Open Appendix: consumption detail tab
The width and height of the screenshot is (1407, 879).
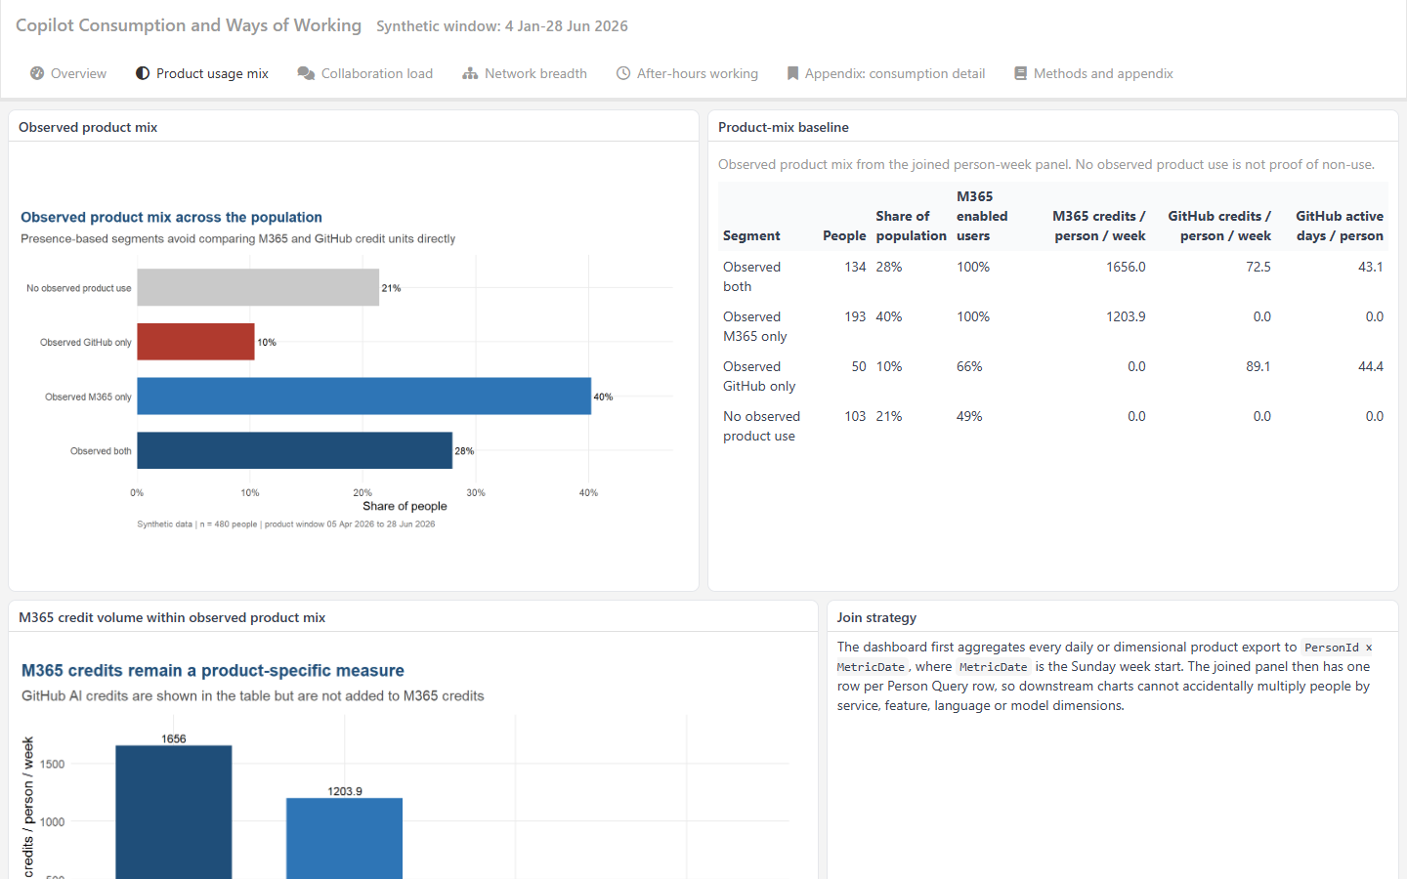click(886, 73)
